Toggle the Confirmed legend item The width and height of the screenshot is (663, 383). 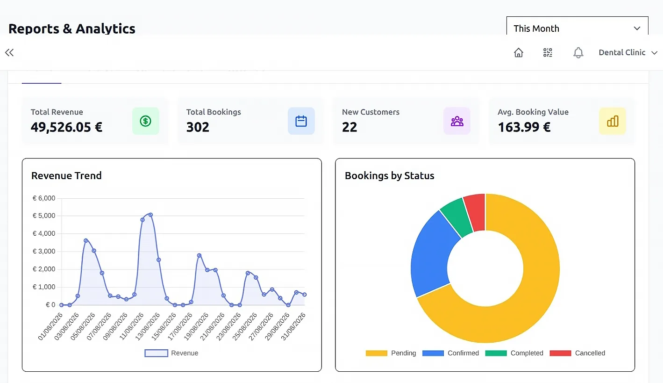coord(451,353)
